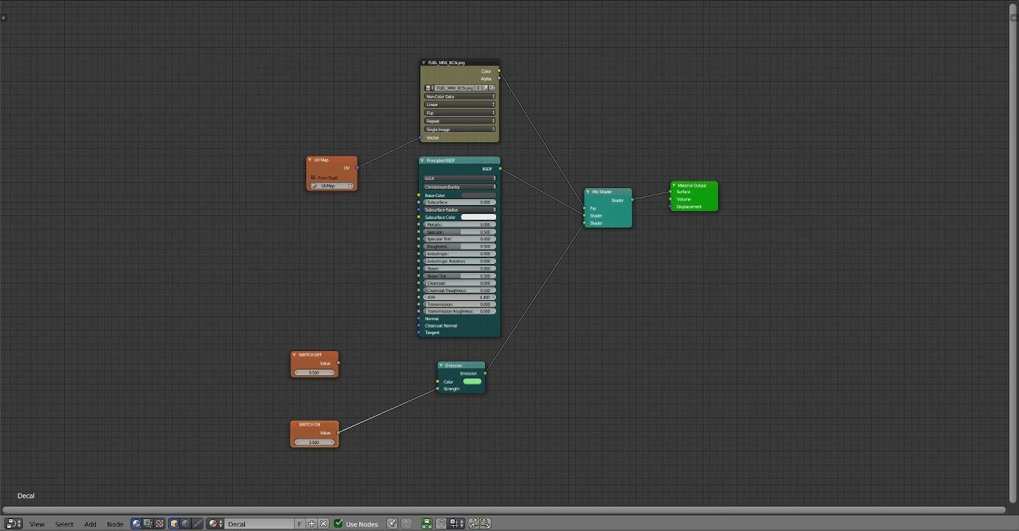Select the texture nodes tree type icon
The image size is (1019, 531).
point(159,524)
